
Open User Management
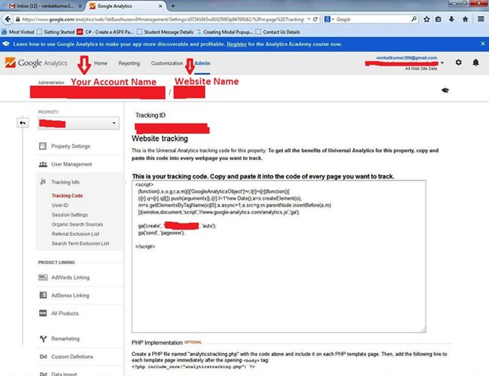[x=71, y=164]
